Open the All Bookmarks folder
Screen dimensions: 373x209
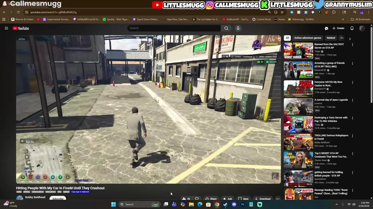point(360,19)
